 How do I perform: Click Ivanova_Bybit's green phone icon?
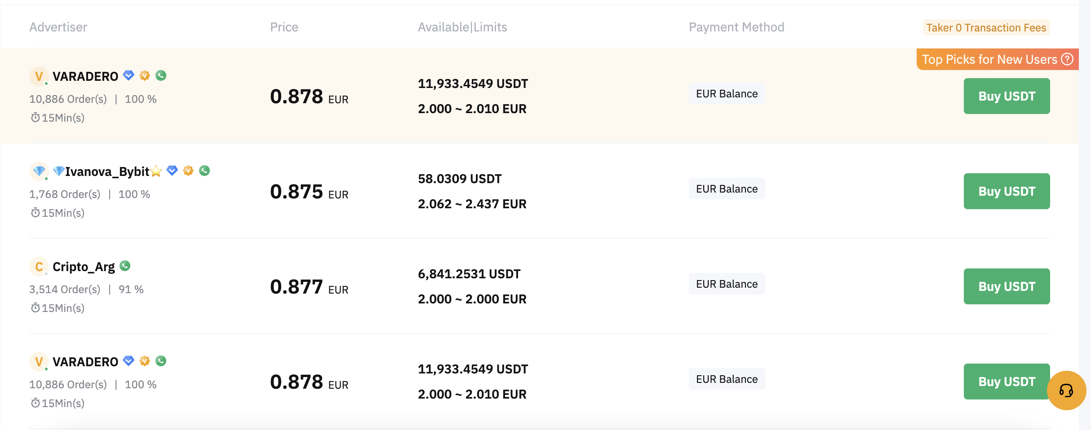coord(204,171)
